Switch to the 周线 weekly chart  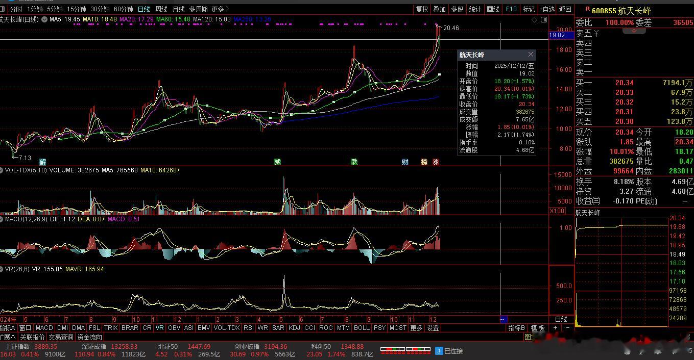tap(161, 9)
